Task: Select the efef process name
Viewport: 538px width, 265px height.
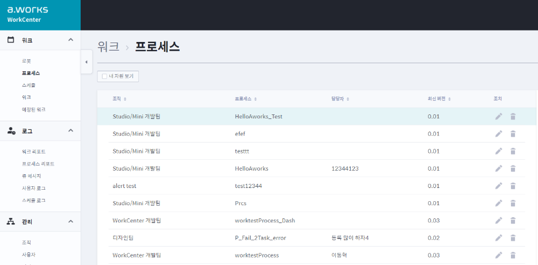Action: pyautogui.click(x=240, y=134)
